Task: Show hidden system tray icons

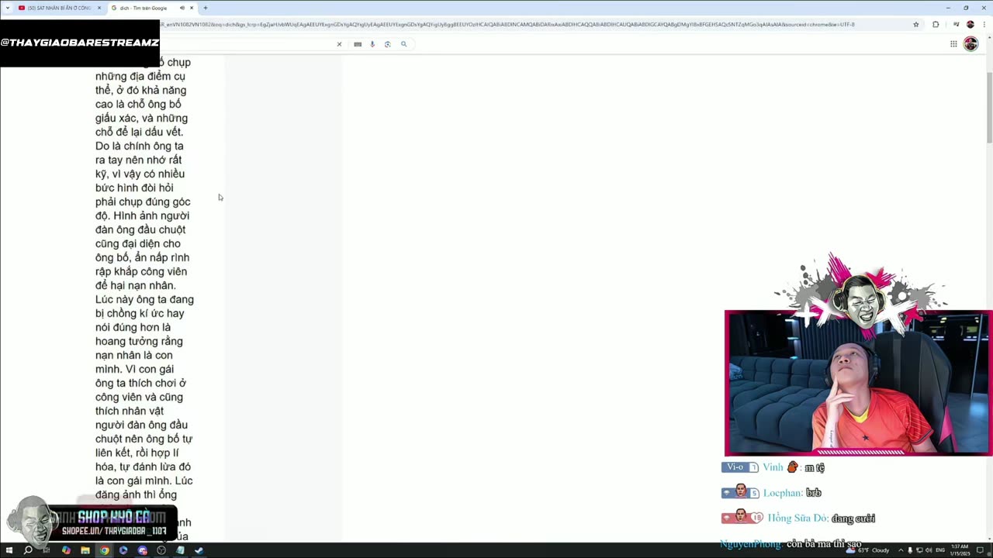Action: pos(901,550)
